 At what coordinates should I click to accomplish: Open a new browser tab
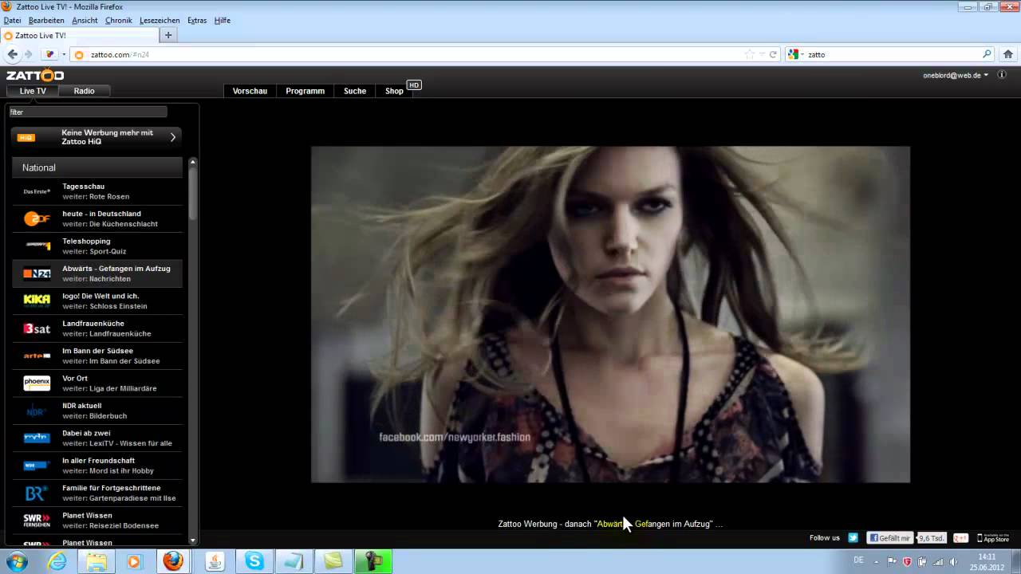coord(168,35)
